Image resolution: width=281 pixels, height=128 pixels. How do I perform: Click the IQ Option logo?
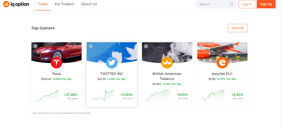pyautogui.click(x=16, y=4)
